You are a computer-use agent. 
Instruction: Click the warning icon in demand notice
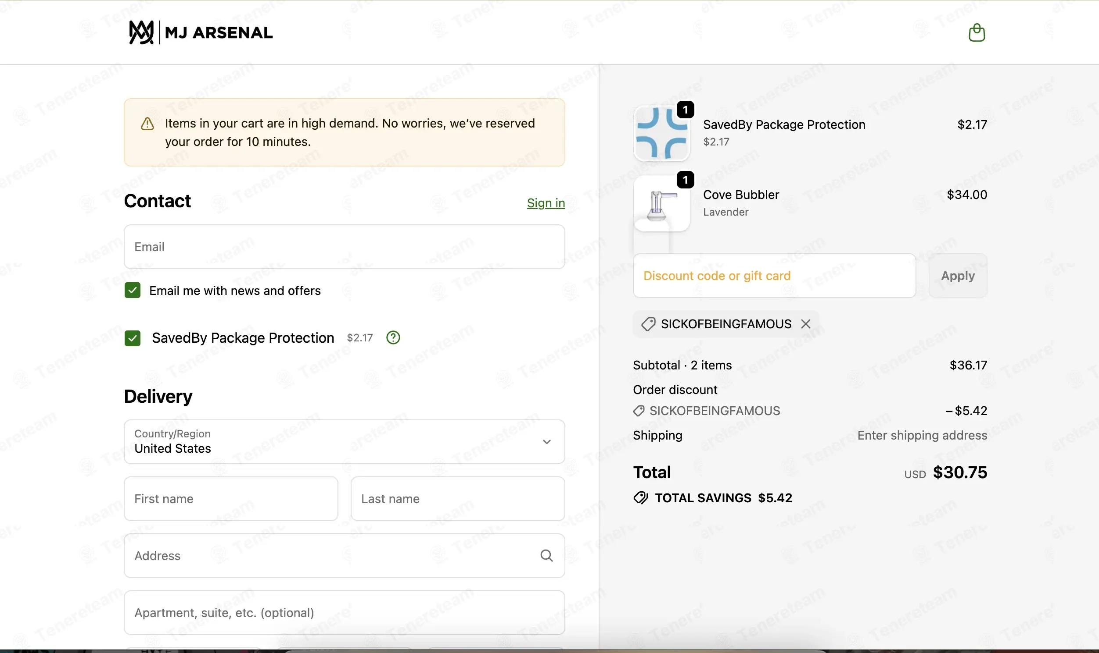147,124
